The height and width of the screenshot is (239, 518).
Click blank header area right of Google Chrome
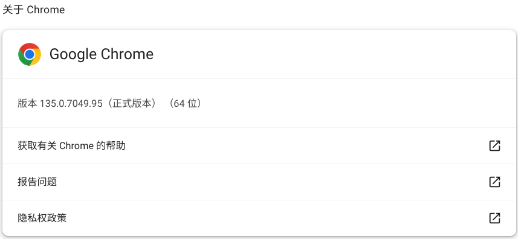(x=331, y=54)
